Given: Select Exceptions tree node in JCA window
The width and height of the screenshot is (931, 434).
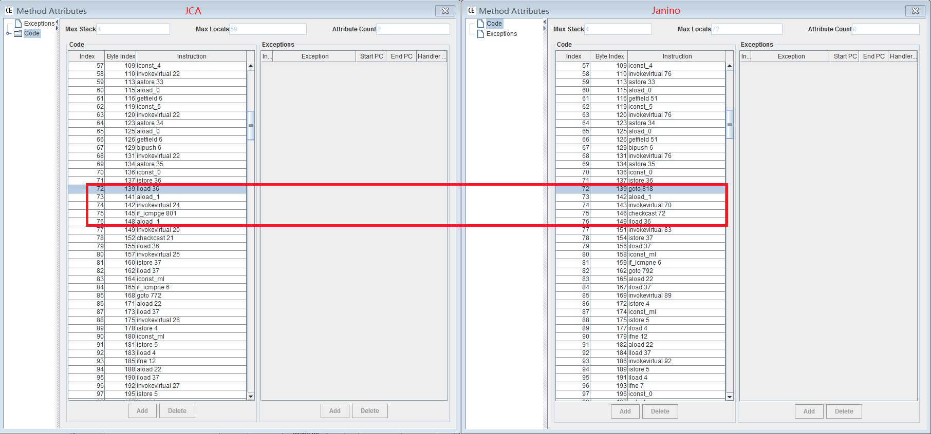Looking at the screenshot, I should [x=39, y=24].
